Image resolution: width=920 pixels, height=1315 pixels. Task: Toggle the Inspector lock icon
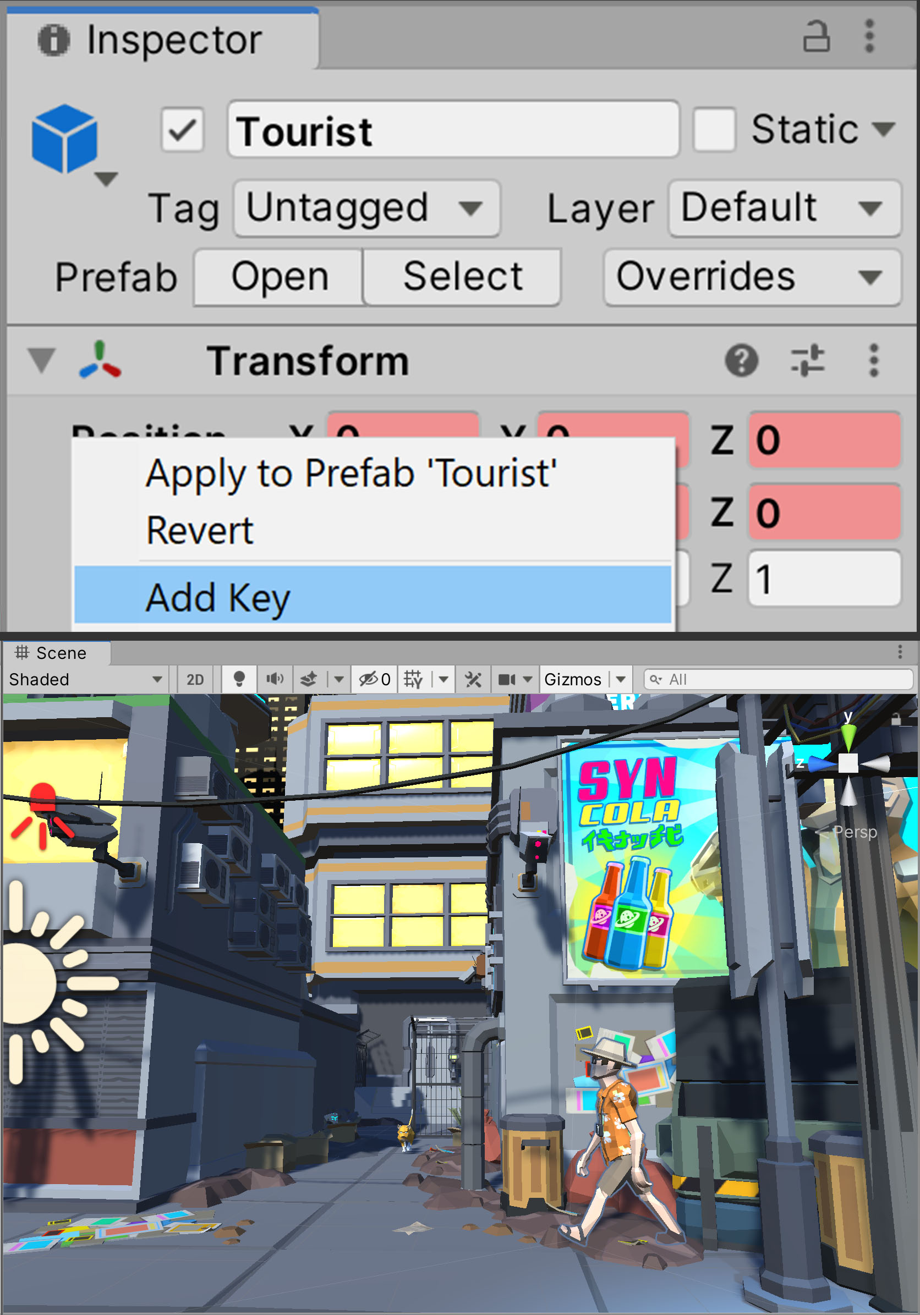click(817, 37)
